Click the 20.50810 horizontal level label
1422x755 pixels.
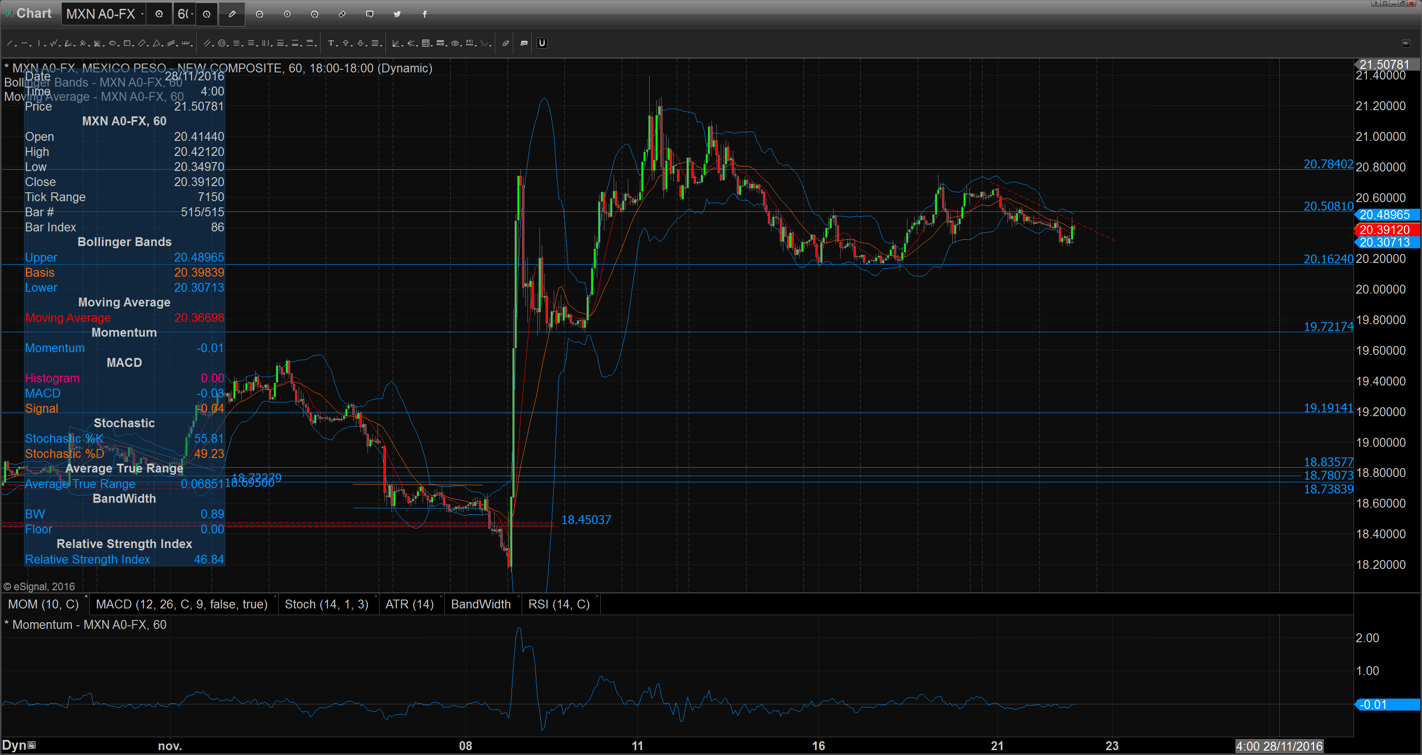[x=1328, y=206]
